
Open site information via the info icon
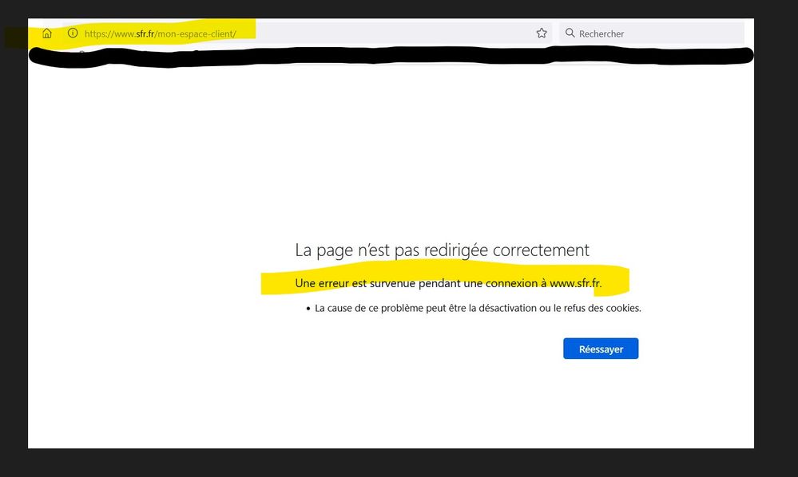click(x=73, y=34)
